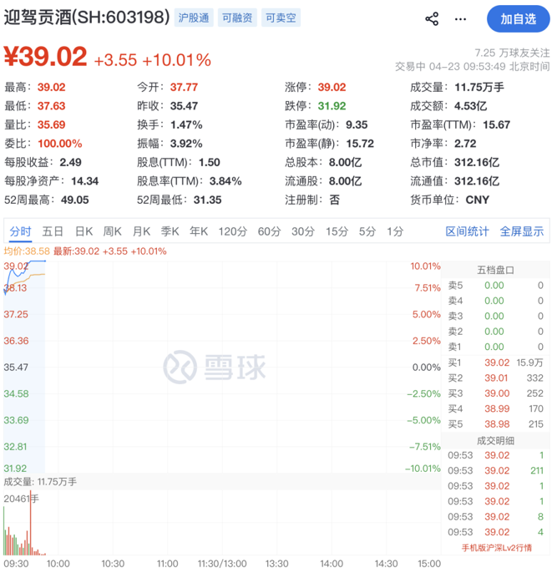Click the share icon near the top
The width and height of the screenshot is (557, 578).
point(432,18)
